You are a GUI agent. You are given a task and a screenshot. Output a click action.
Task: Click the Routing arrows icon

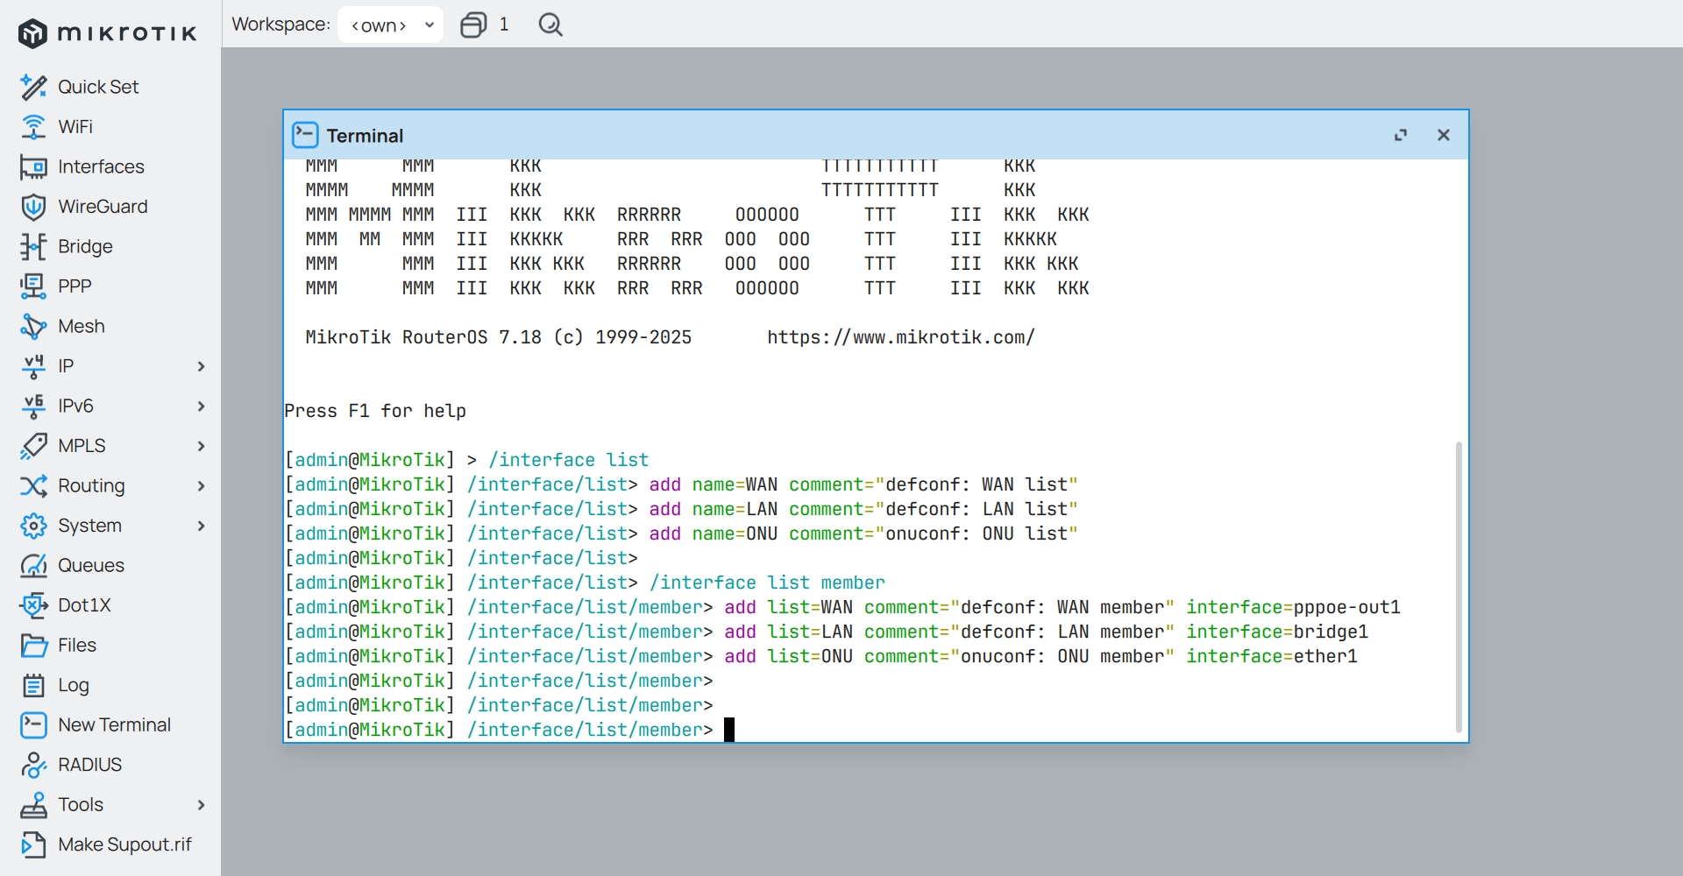pyautogui.click(x=33, y=485)
